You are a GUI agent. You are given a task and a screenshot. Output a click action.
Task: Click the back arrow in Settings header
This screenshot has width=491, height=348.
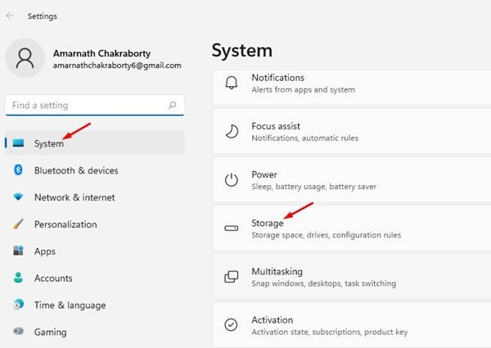click(x=10, y=16)
